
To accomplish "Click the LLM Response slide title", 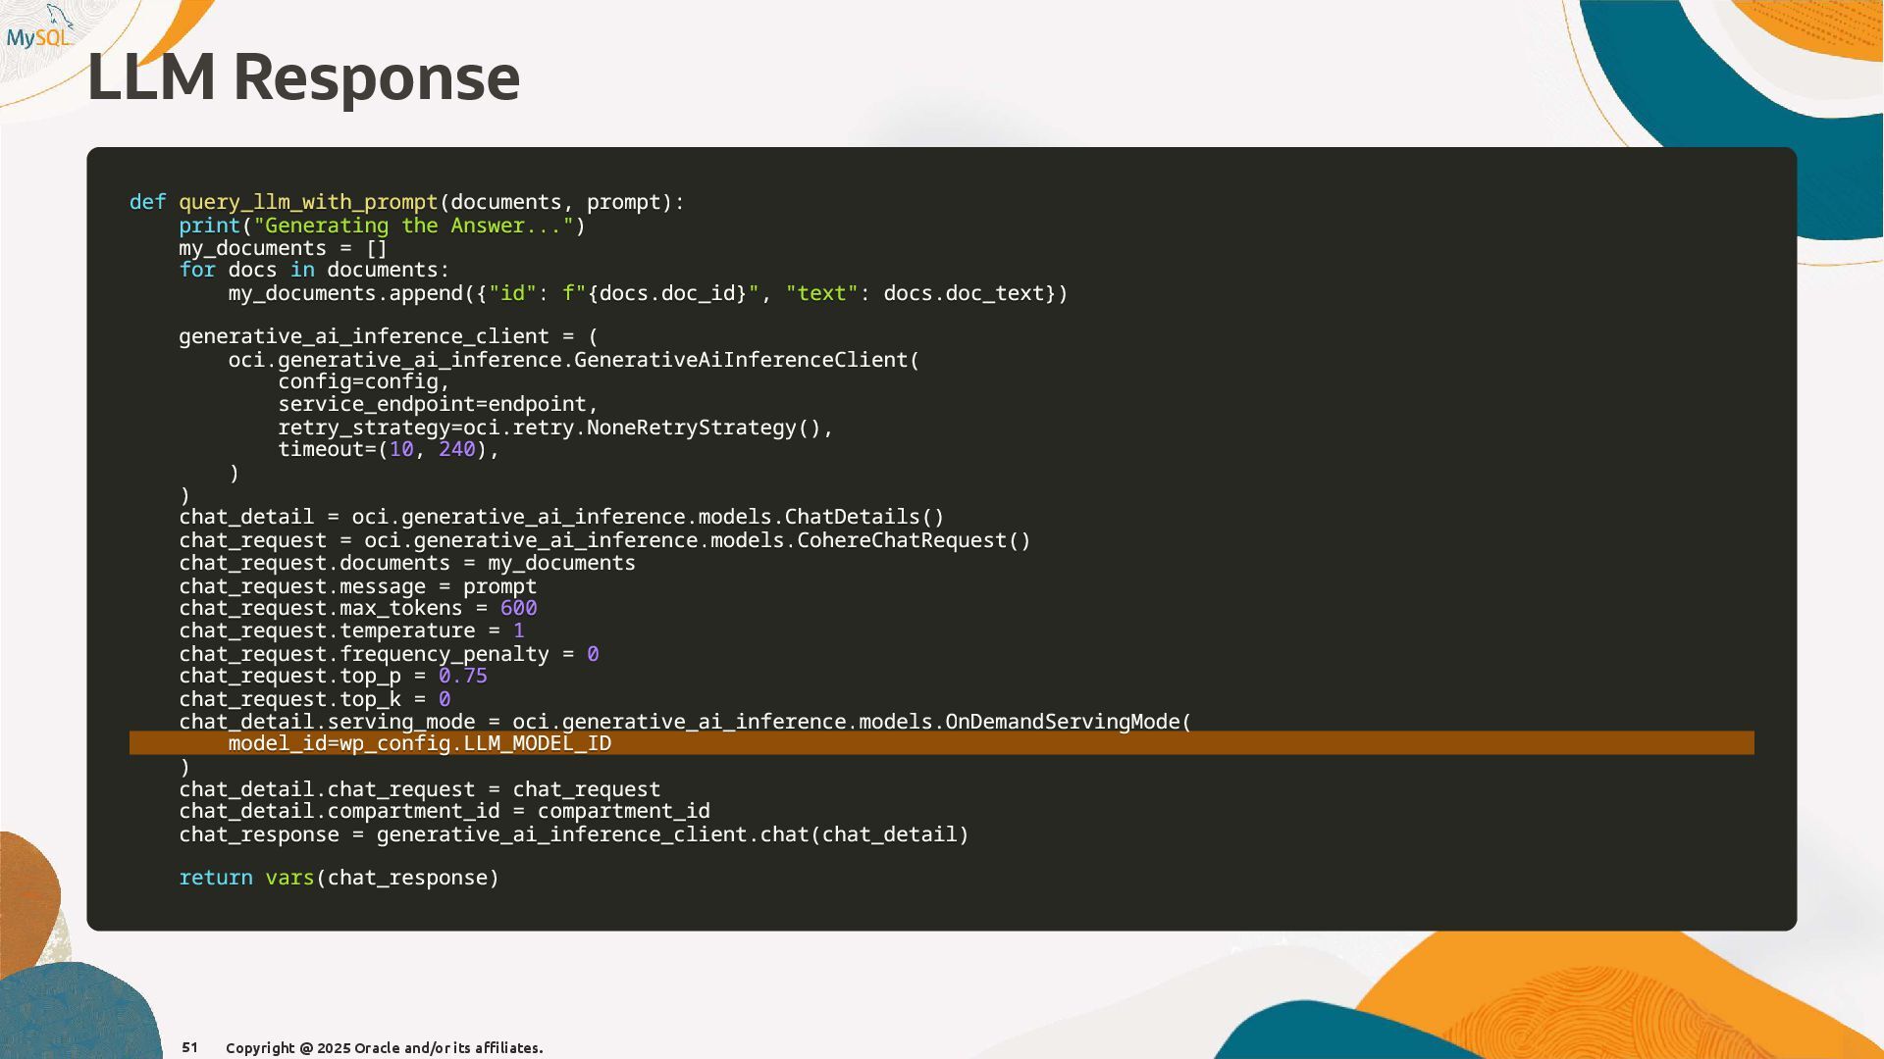I will click(x=303, y=77).
